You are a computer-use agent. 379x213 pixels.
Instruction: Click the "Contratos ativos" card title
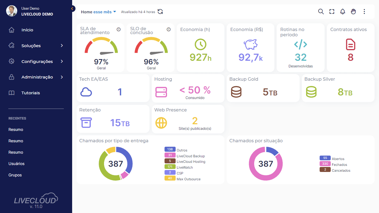pyautogui.click(x=348, y=30)
